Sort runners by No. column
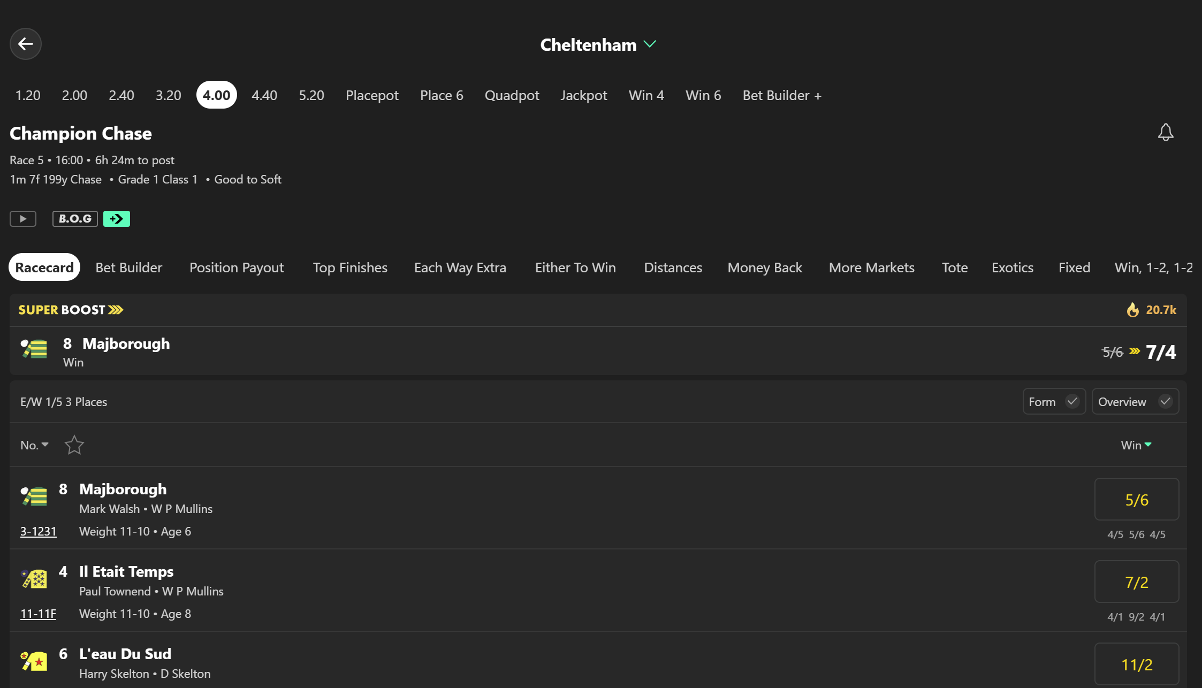The height and width of the screenshot is (688, 1202). (x=35, y=445)
